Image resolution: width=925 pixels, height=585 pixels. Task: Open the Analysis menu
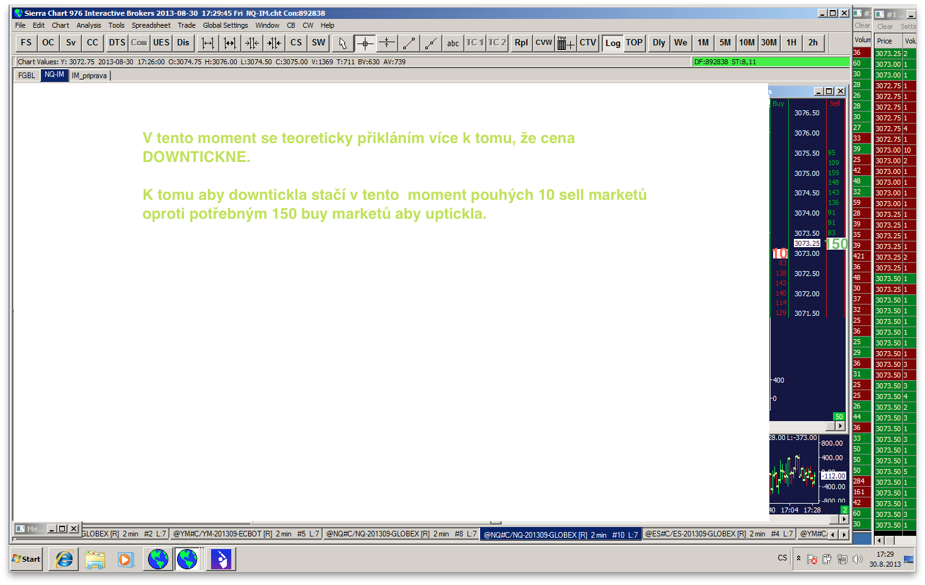89,25
